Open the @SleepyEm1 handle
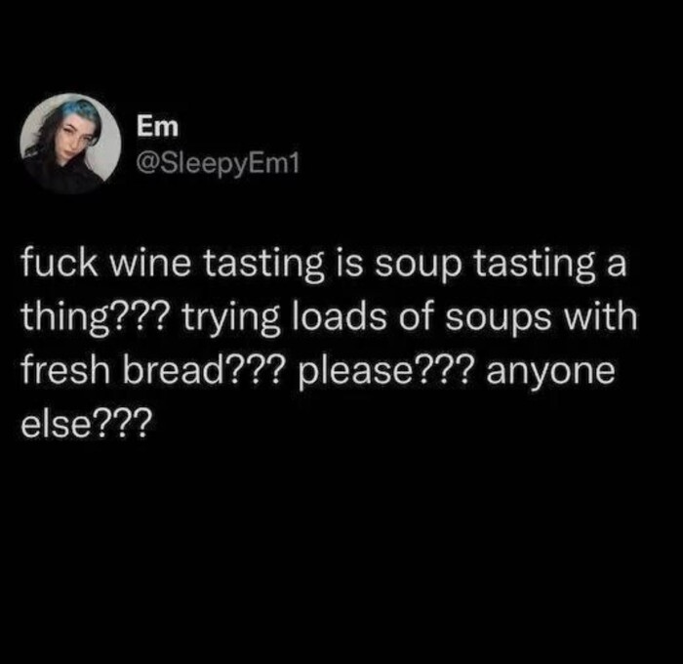This screenshot has width=683, height=664. [x=219, y=164]
